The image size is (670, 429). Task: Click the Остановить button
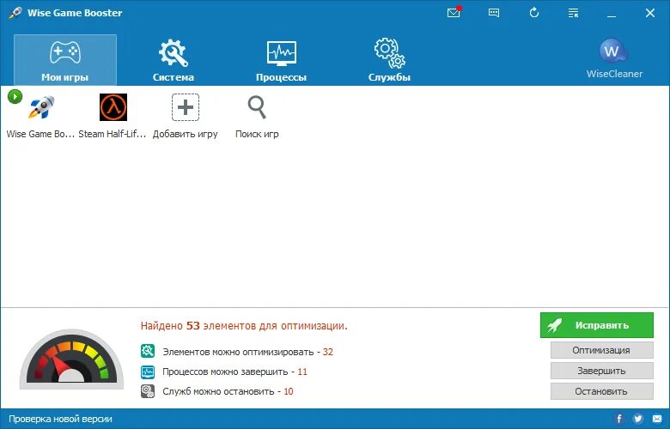click(601, 391)
